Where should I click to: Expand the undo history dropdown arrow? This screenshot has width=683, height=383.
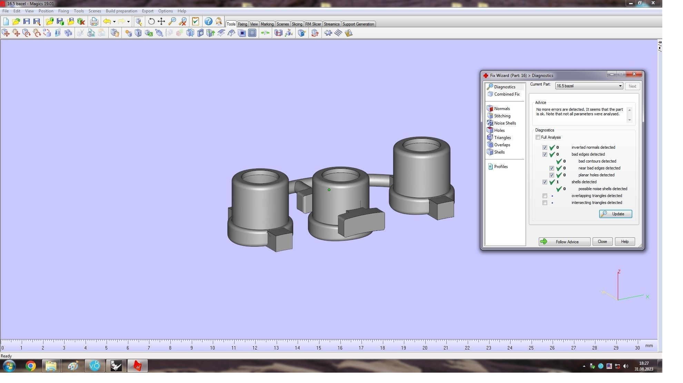[x=114, y=21]
